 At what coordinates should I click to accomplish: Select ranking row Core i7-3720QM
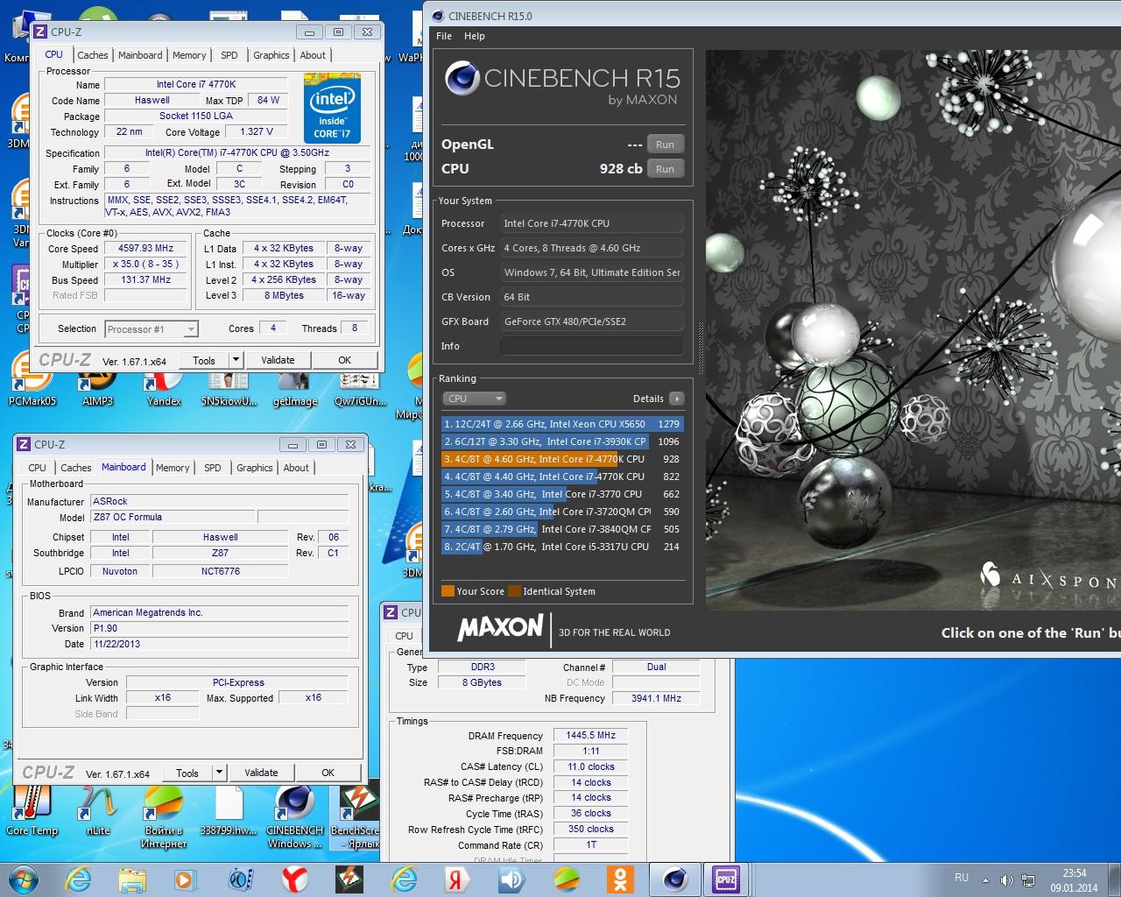561,512
